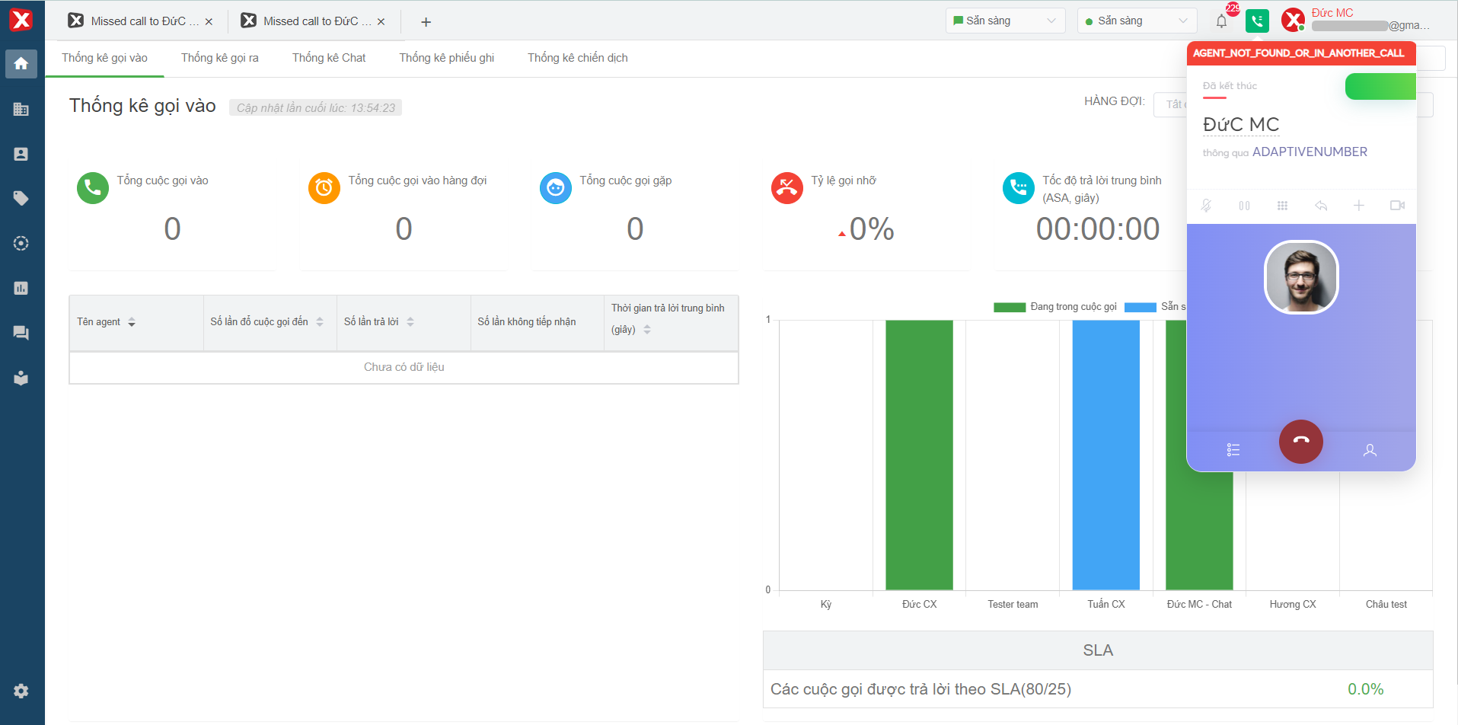Image resolution: width=1458 pixels, height=725 pixels.
Task: Open the call list icon in widget footer
Action: (1233, 450)
